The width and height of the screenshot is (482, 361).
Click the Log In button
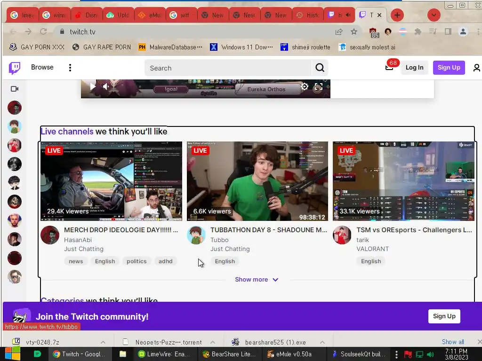(x=414, y=68)
